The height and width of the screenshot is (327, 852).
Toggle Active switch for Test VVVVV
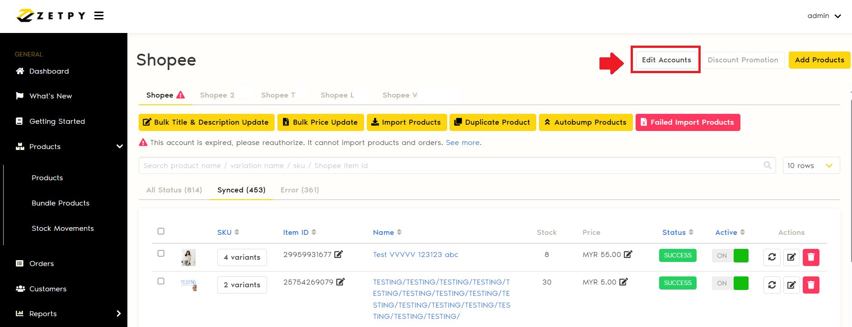[x=730, y=256]
